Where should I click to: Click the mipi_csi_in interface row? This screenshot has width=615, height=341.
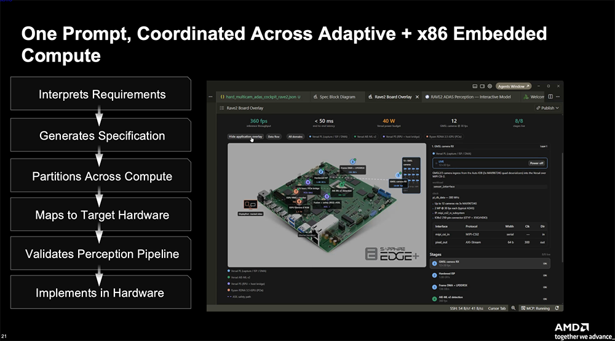coord(490,234)
